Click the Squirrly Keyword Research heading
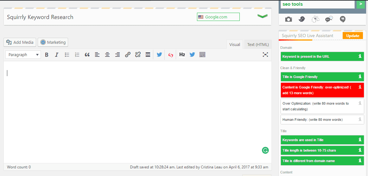This screenshot has height=176, width=368. click(x=40, y=17)
